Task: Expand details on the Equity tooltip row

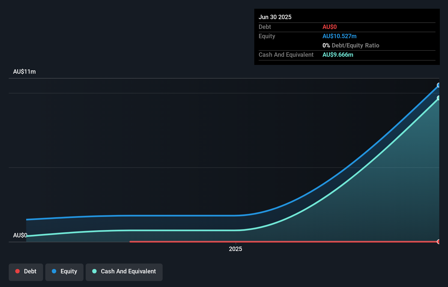Action: (267, 36)
